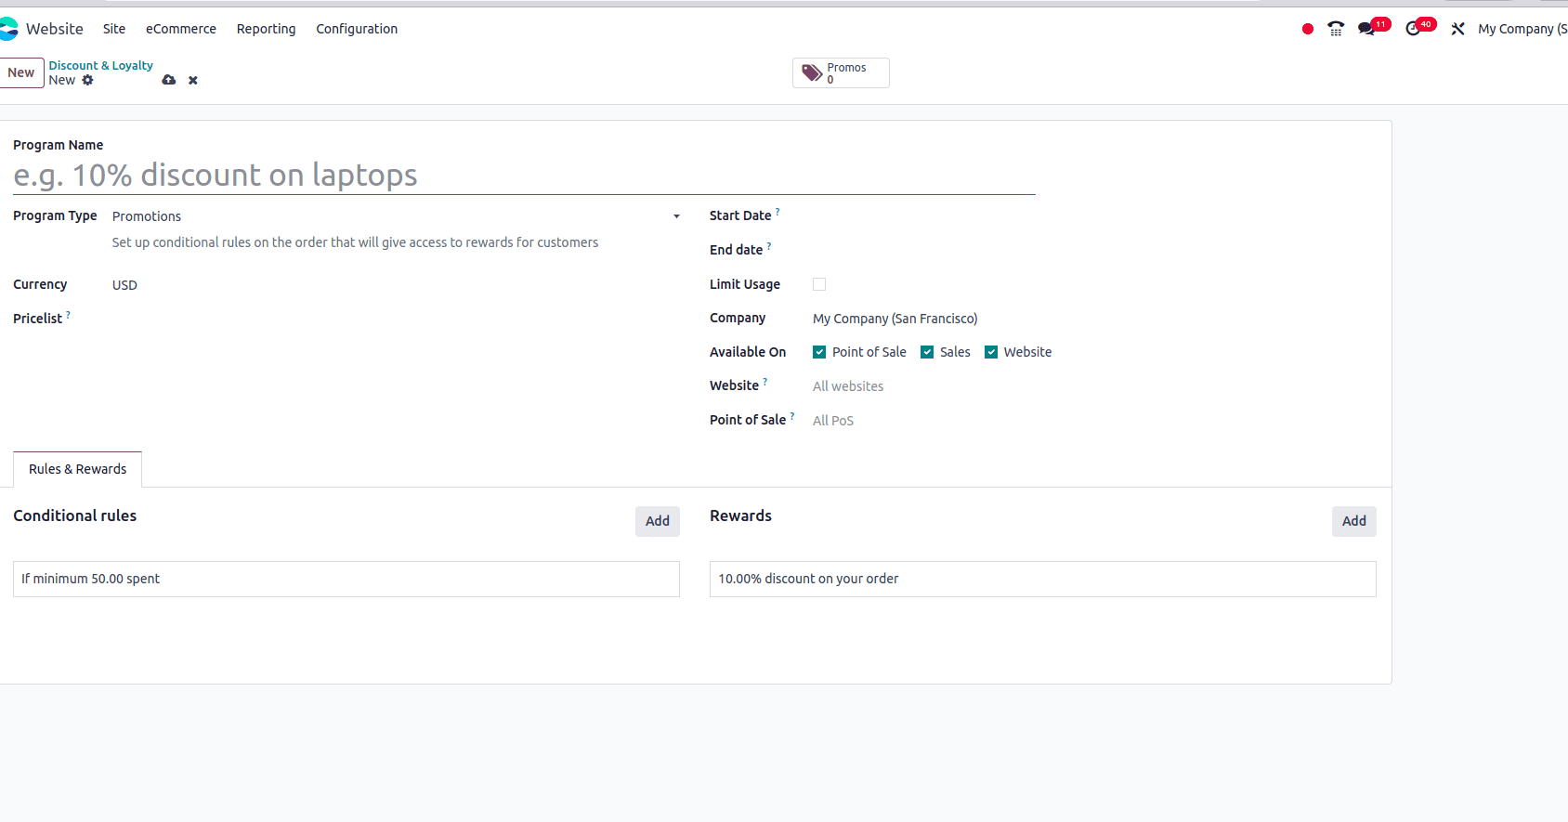This screenshot has width=1568, height=822.
Task: Open reward '10.00% discount on your order'
Action: coord(1043,579)
